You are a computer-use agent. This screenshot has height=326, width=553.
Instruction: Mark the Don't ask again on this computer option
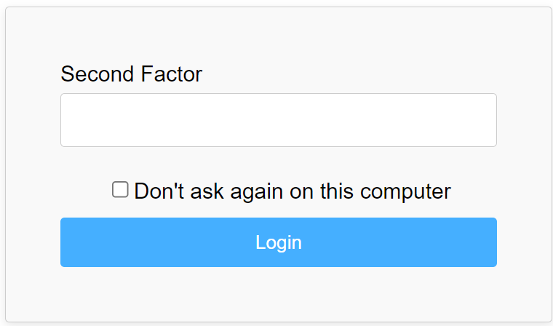[x=120, y=189]
